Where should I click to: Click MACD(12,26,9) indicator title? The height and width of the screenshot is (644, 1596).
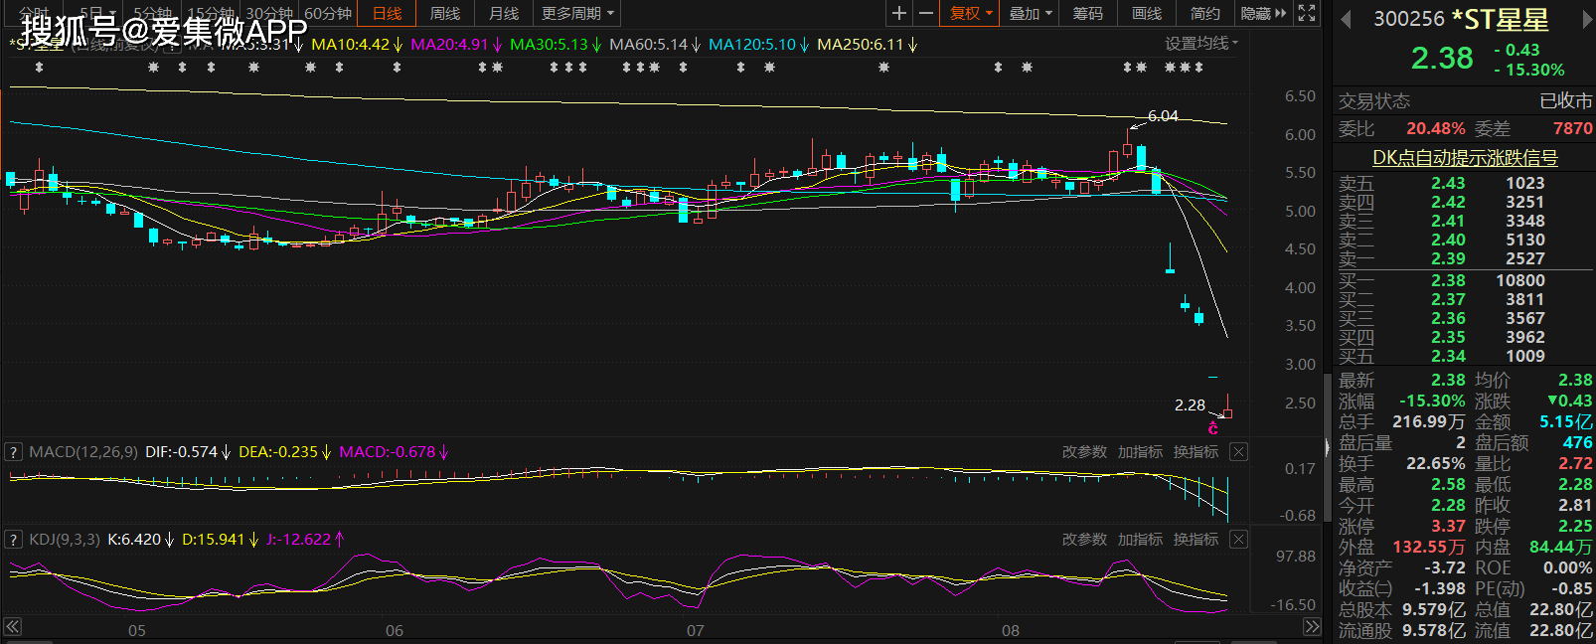pos(83,452)
